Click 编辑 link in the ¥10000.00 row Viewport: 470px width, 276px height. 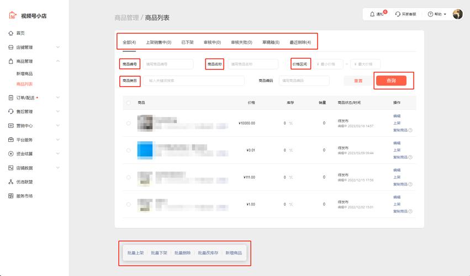(397, 116)
